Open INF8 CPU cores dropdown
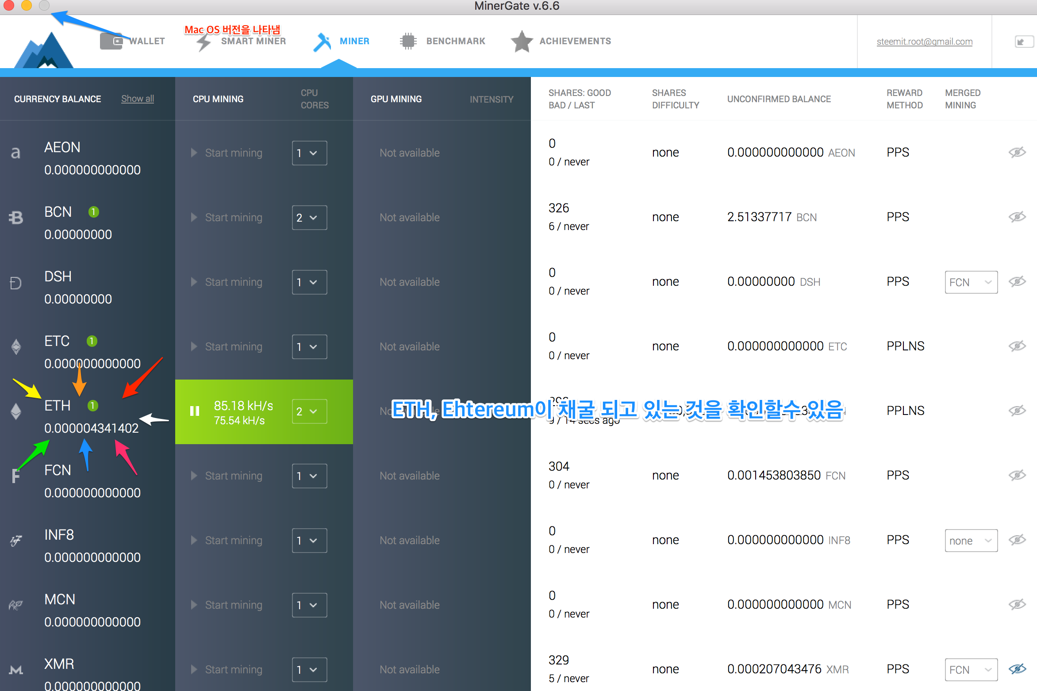1037x691 pixels. coord(309,541)
